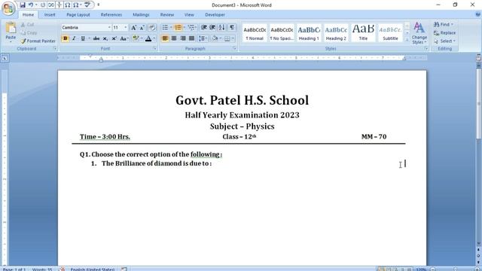
Task: Open the Developer tab
Action: [x=215, y=14]
